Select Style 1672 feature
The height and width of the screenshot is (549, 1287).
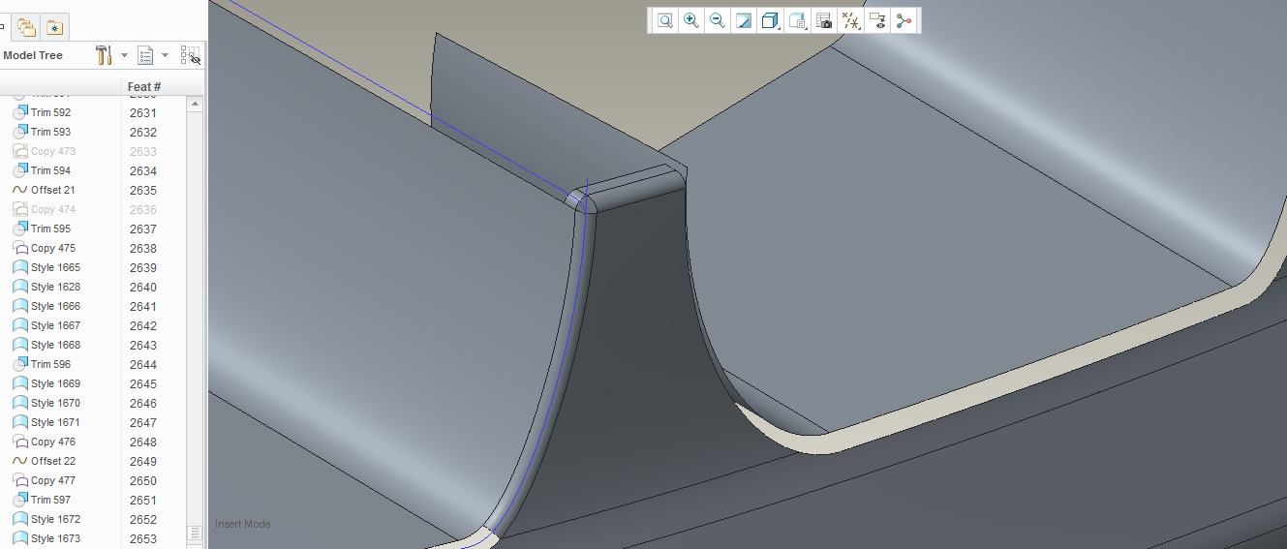55,519
